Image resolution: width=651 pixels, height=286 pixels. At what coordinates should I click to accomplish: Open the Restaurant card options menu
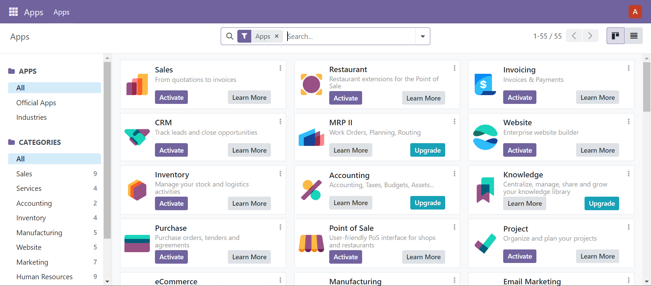454,68
